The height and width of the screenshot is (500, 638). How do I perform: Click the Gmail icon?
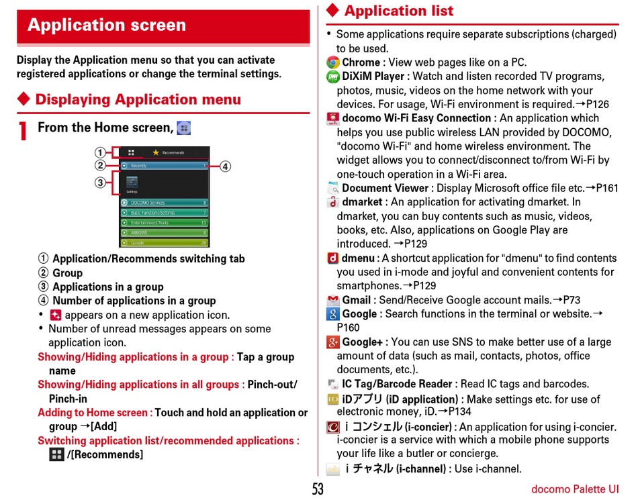333,300
